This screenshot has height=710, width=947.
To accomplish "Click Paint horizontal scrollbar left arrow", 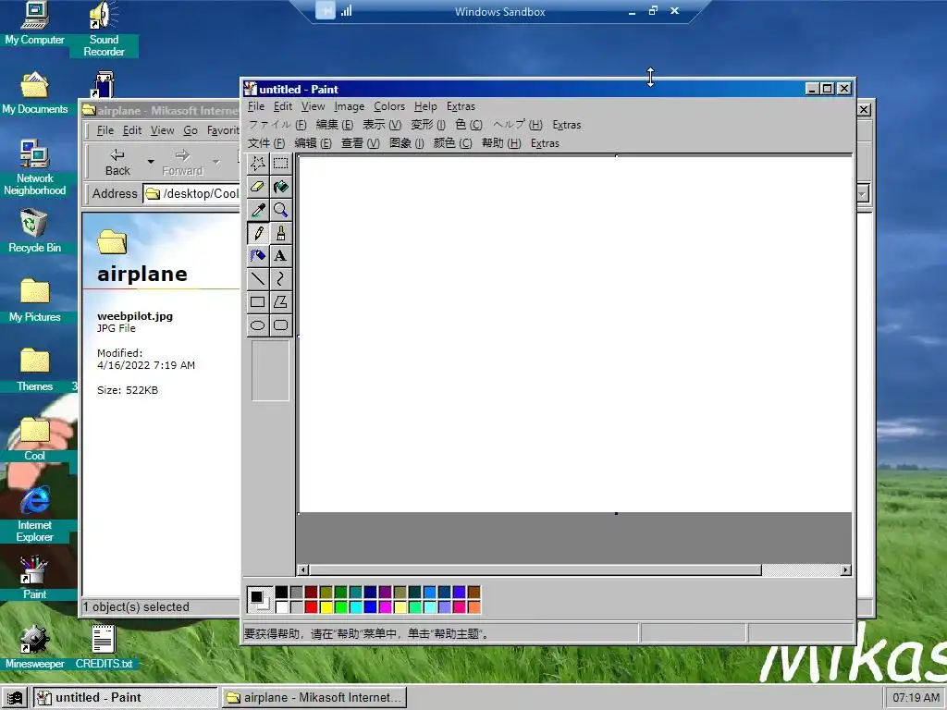I will 303,569.
